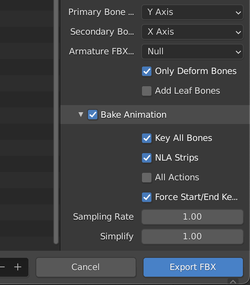Click the up chevron icon below Export FBX
Screen dimensions: 250x285
pyautogui.click(x=233, y=281)
